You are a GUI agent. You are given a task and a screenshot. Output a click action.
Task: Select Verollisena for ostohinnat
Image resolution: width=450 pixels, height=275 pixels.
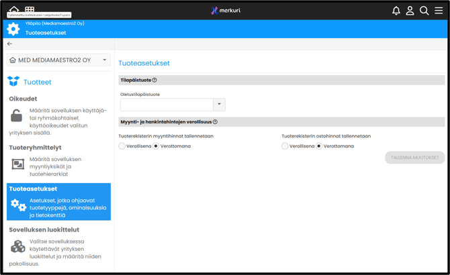[285, 146]
